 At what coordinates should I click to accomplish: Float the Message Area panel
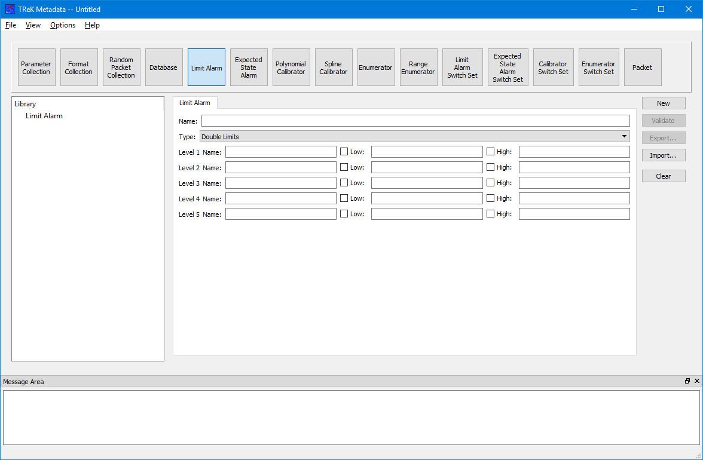click(687, 381)
